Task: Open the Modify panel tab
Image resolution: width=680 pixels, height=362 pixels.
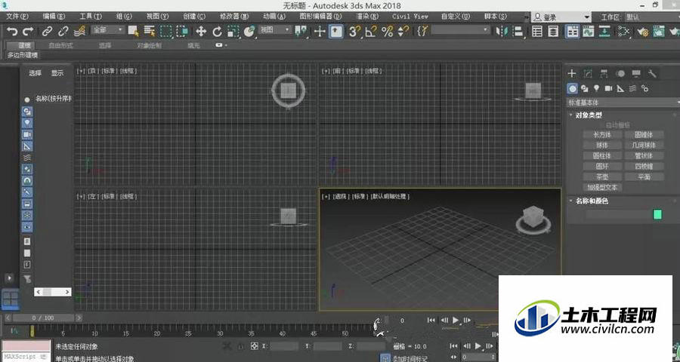Action: point(588,73)
